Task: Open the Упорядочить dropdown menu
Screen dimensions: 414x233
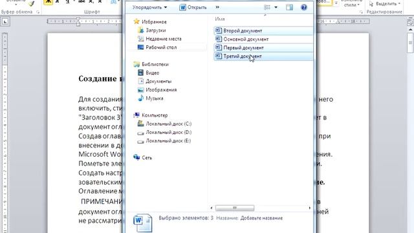Action: [149, 7]
